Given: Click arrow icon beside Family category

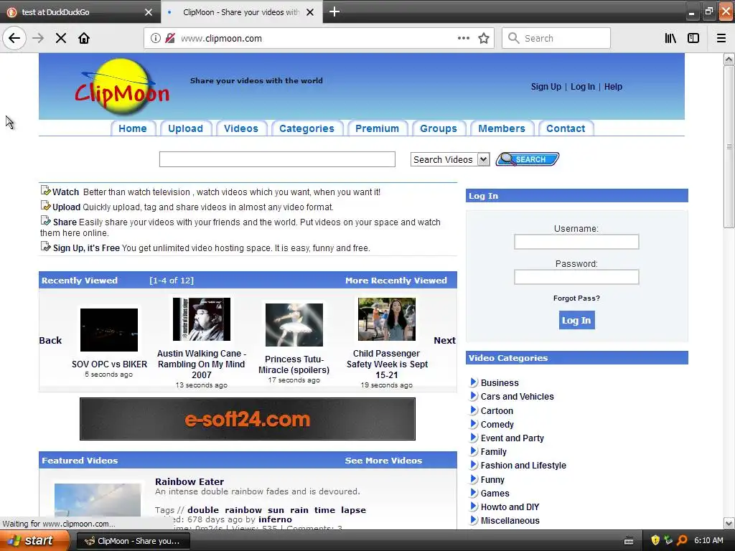Looking at the screenshot, I should [x=474, y=451].
